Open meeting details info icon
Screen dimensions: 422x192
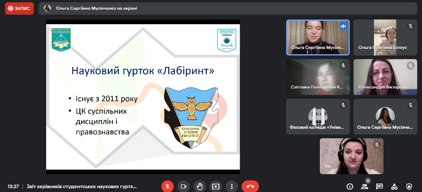point(350,186)
